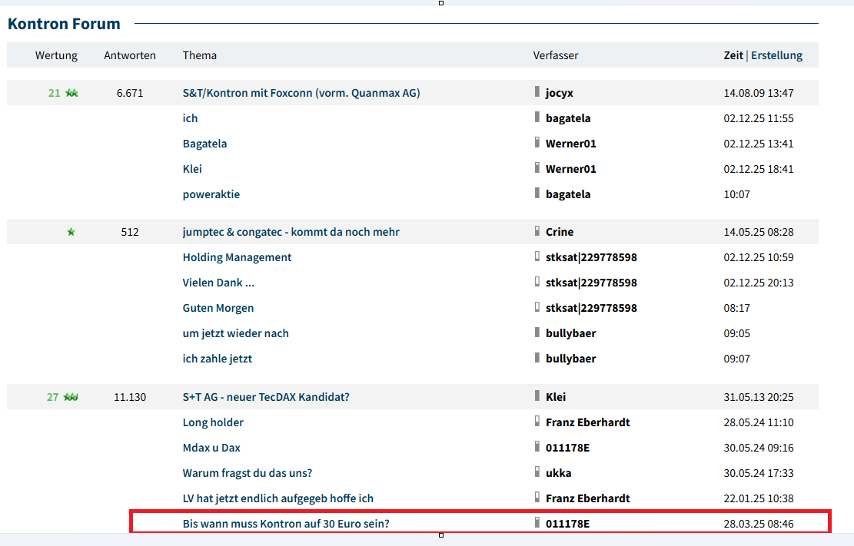Click the rating stars next to 21

tap(71, 93)
